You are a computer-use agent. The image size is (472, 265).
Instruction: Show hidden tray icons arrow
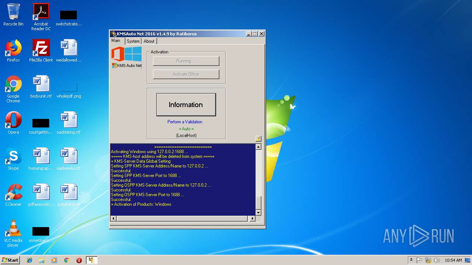pos(411,260)
